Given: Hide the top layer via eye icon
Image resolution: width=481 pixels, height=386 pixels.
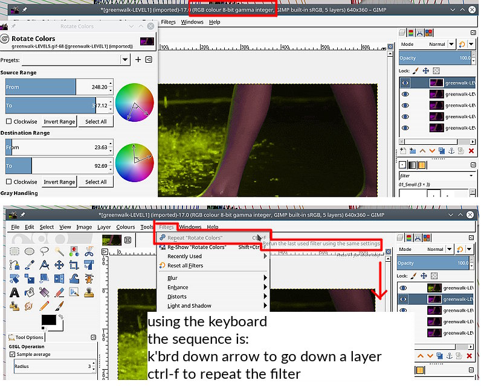Looking at the screenshot, I should point(405,83).
